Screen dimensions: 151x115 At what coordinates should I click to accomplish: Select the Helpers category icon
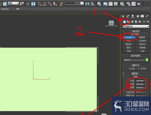pos(140,22)
